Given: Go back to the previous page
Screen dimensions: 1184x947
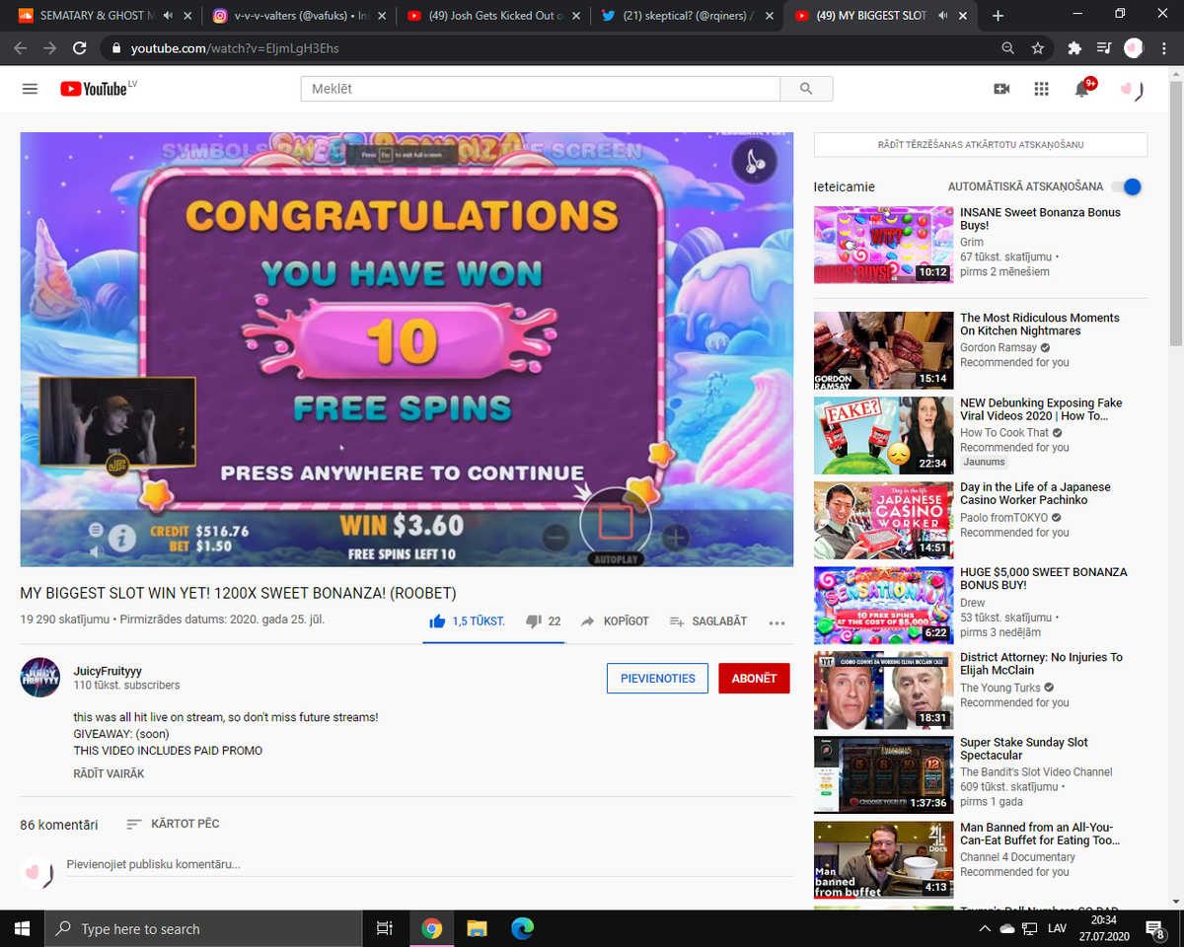Looking at the screenshot, I should coord(21,47).
